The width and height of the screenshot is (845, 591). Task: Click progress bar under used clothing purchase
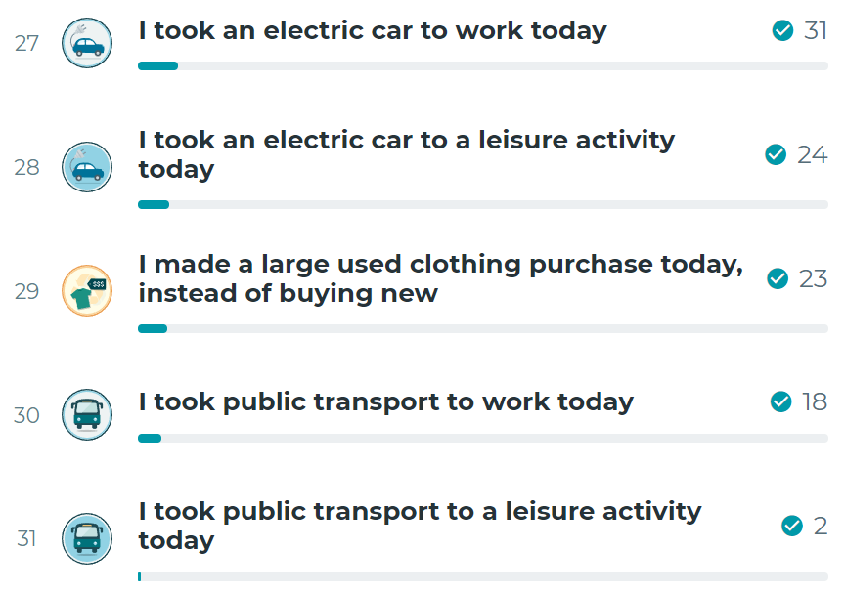(x=483, y=329)
